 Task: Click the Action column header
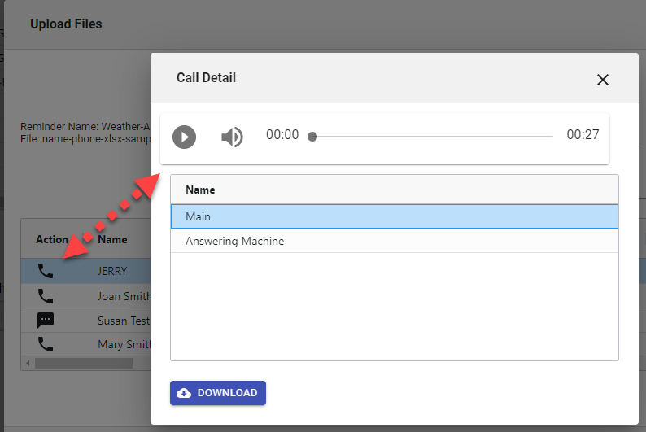click(x=52, y=239)
